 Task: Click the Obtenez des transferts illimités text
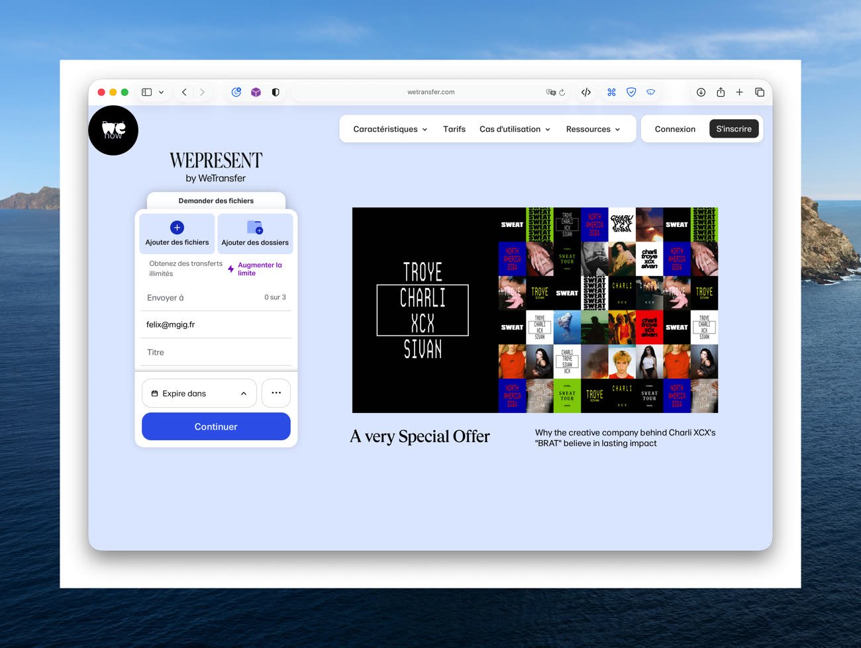(x=185, y=268)
